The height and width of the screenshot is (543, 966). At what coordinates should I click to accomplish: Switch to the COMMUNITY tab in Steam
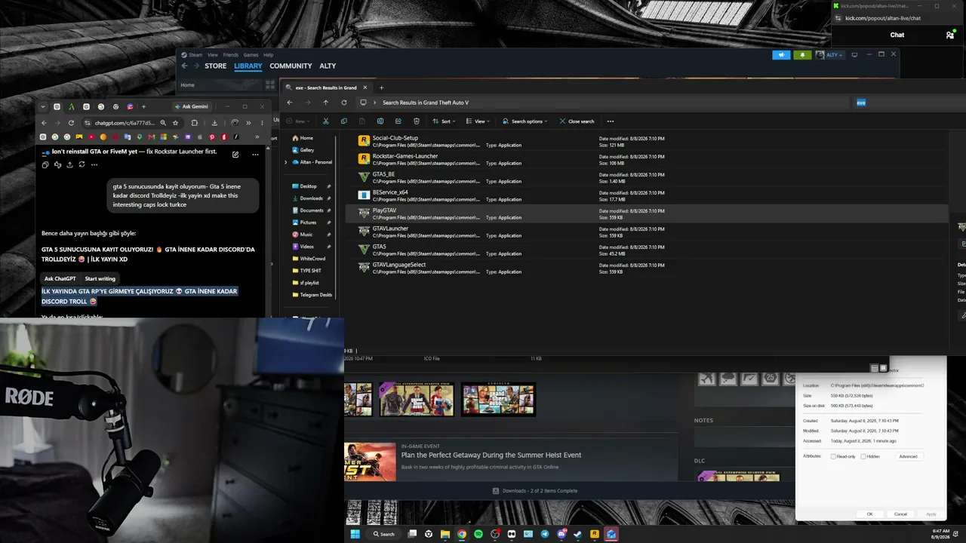click(291, 66)
